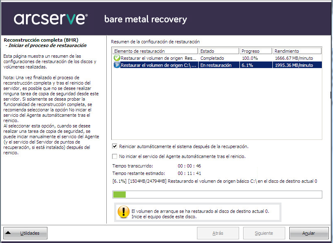
Task: Click the Progreso column header
Action: [x=256, y=51]
